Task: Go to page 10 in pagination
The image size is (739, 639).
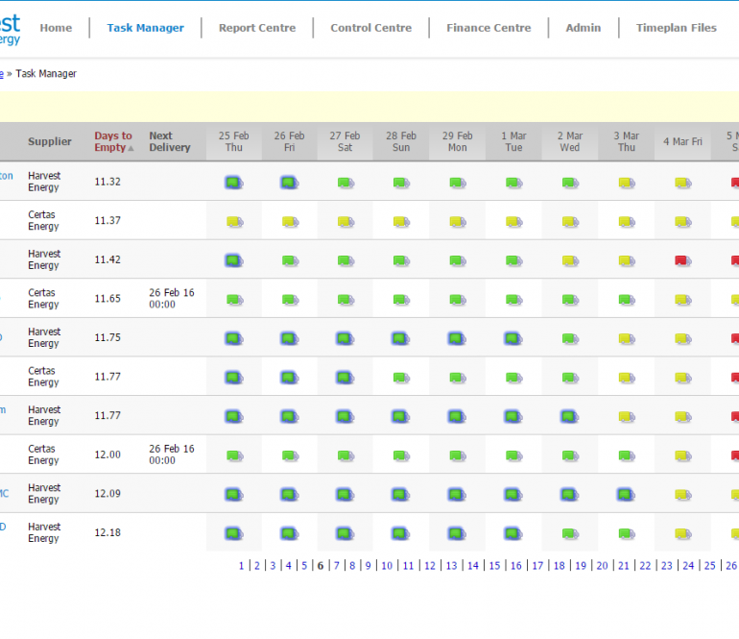Action: click(387, 566)
